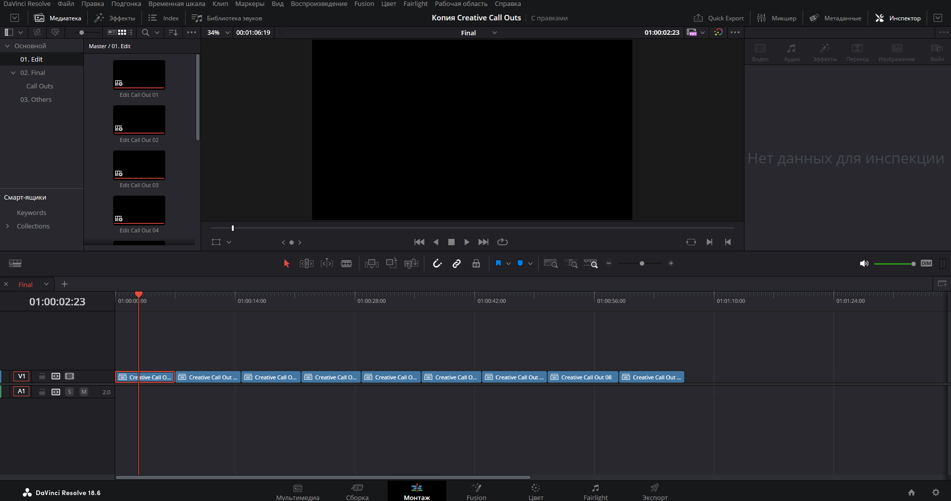Toggle lock on track V1
The image size is (951, 501).
click(42, 376)
